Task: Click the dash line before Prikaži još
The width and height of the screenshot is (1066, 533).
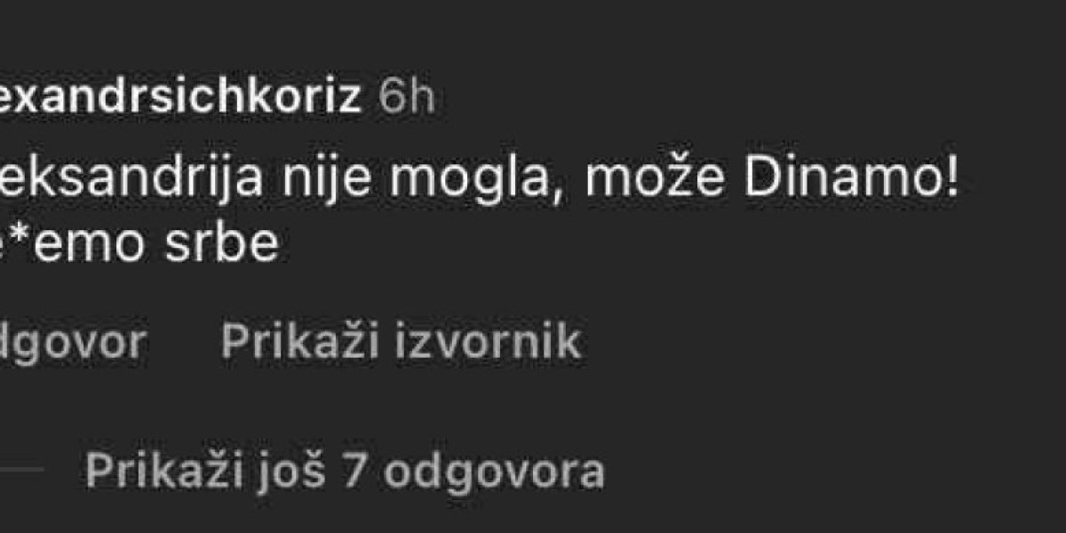Action: click(21, 468)
